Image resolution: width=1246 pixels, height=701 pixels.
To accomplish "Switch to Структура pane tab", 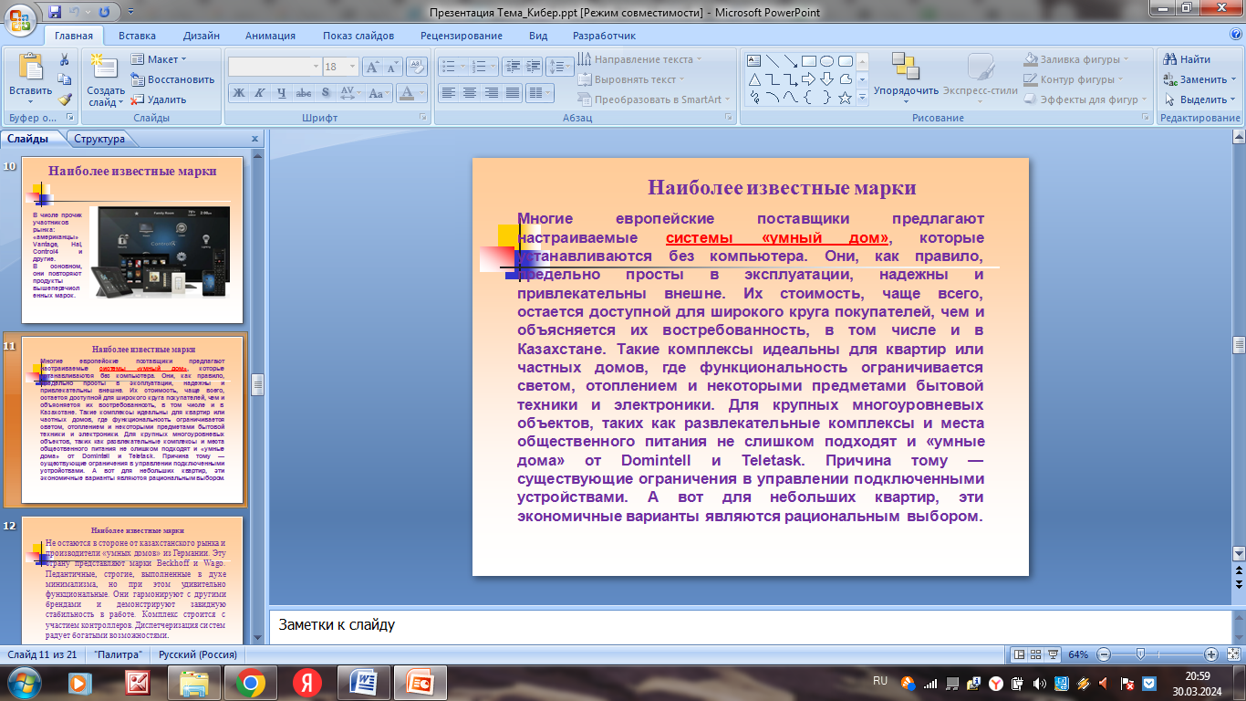I will pos(99,139).
